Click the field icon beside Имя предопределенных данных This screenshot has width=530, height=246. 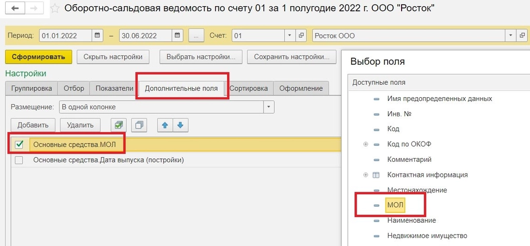pyautogui.click(x=376, y=99)
